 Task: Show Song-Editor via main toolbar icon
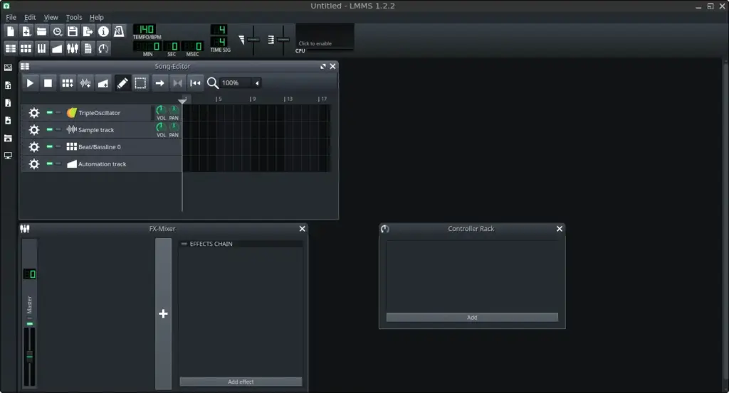pos(11,48)
